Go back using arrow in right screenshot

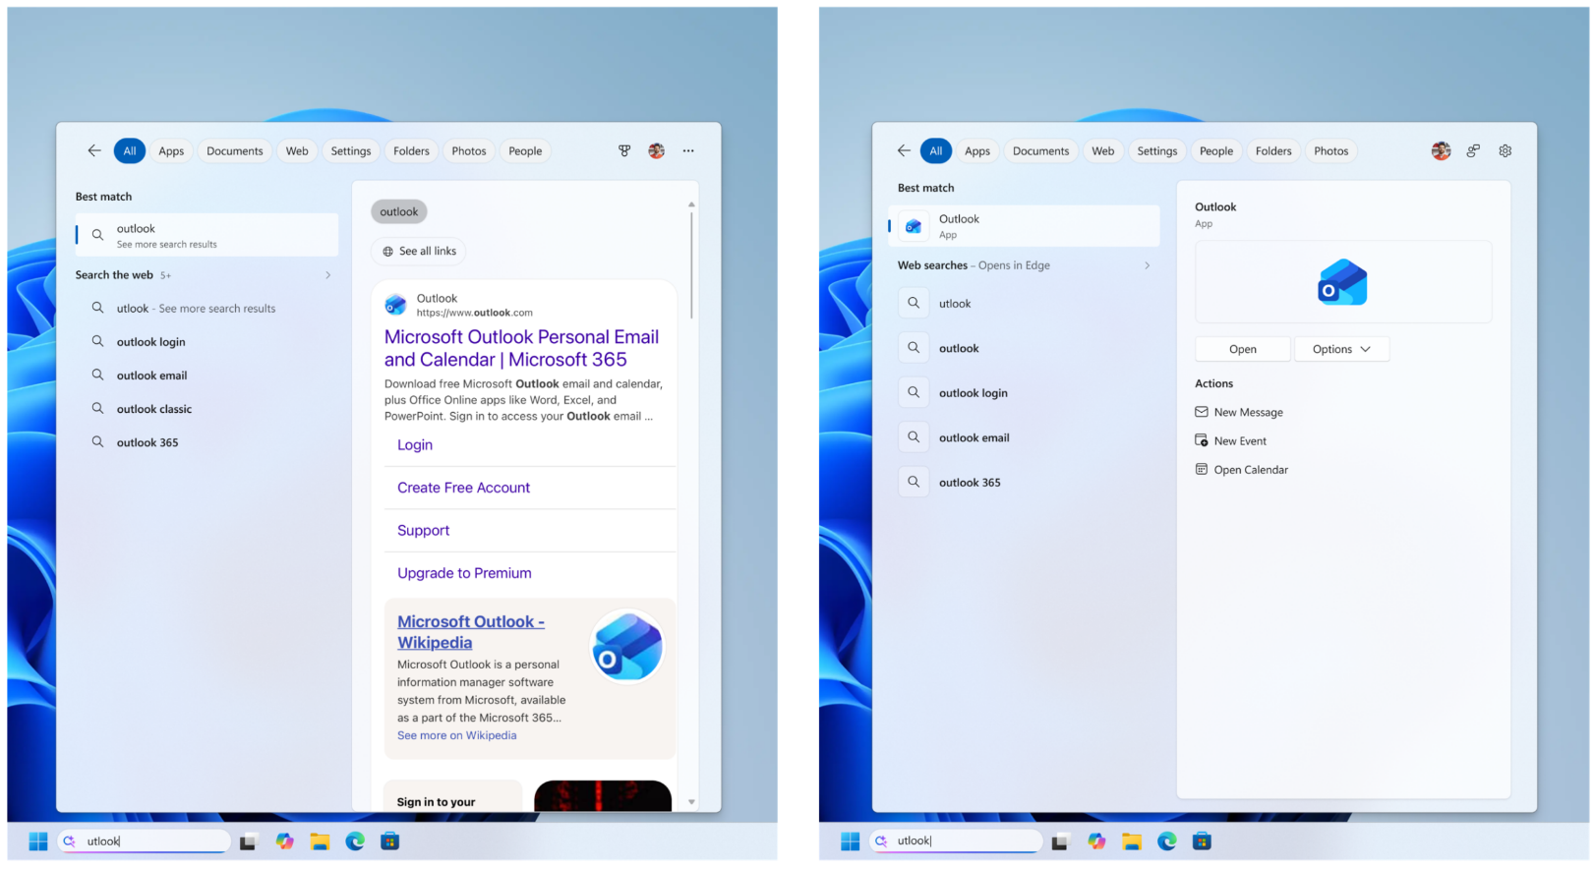click(x=904, y=150)
